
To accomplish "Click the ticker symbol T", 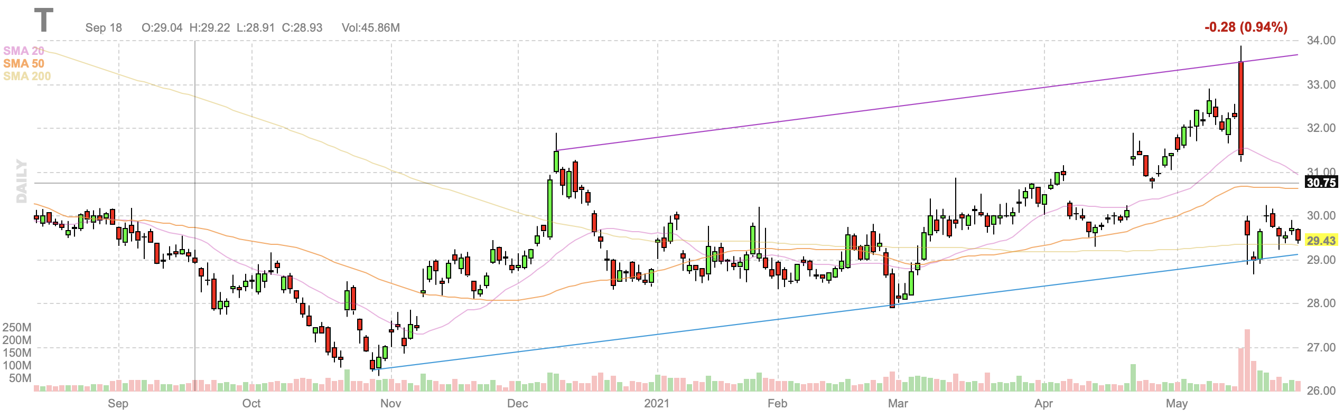I will tap(44, 21).
